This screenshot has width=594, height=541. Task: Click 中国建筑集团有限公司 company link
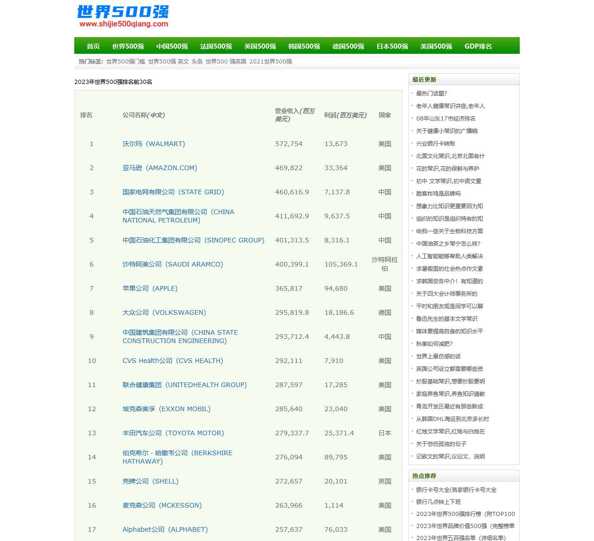180,337
